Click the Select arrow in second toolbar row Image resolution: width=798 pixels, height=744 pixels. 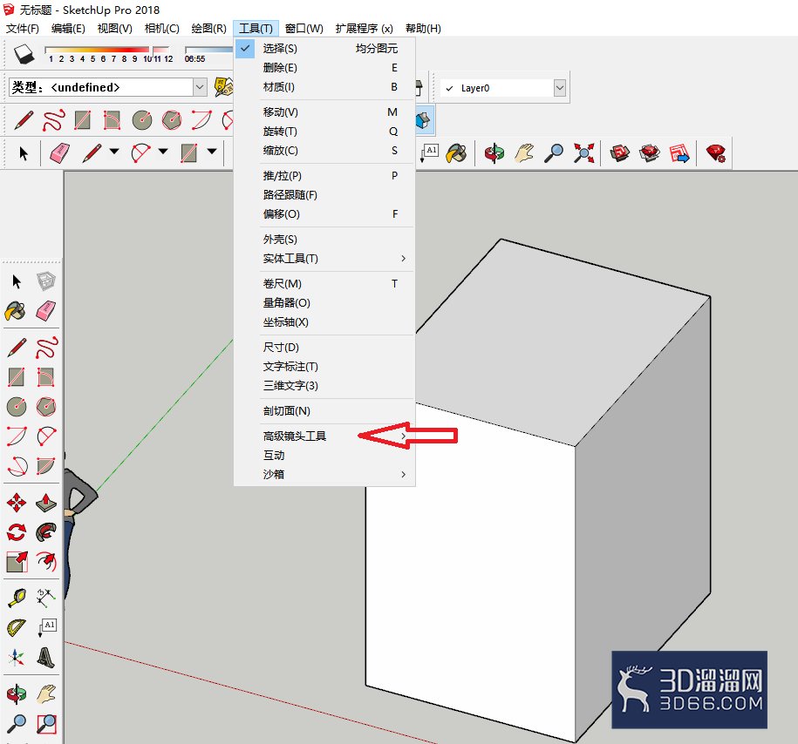24,152
